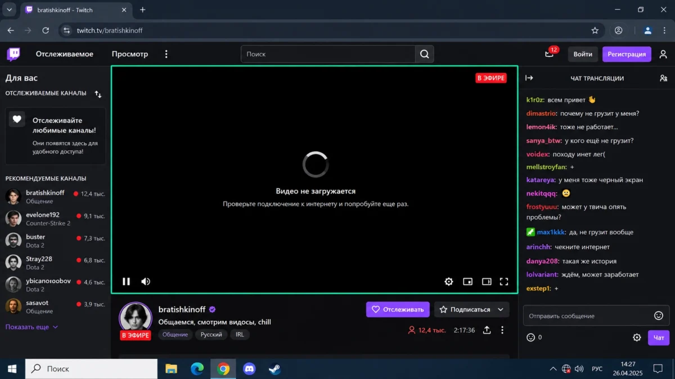
Task: Click bratishkinoff verified badge
Action: [x=213, y=309]
